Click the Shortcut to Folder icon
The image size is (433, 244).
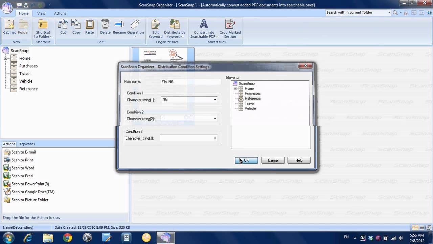click(43, 25)
